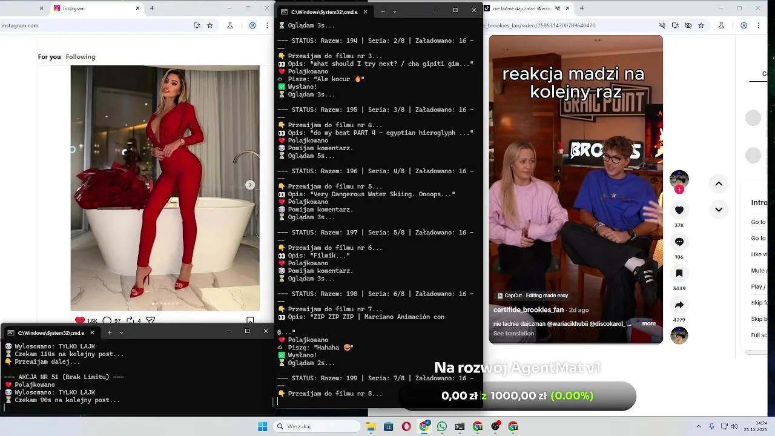Viewport: 775px width, 436px height.
Task: Open Microsoft Store from the taskbar
Action: pyautogui.click(x=388, y=426)
